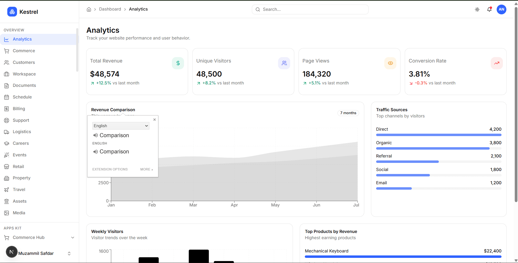Click the Conversion Rate trend icon
This screenshot has height=263, width=518.
[x=497, y=63]
